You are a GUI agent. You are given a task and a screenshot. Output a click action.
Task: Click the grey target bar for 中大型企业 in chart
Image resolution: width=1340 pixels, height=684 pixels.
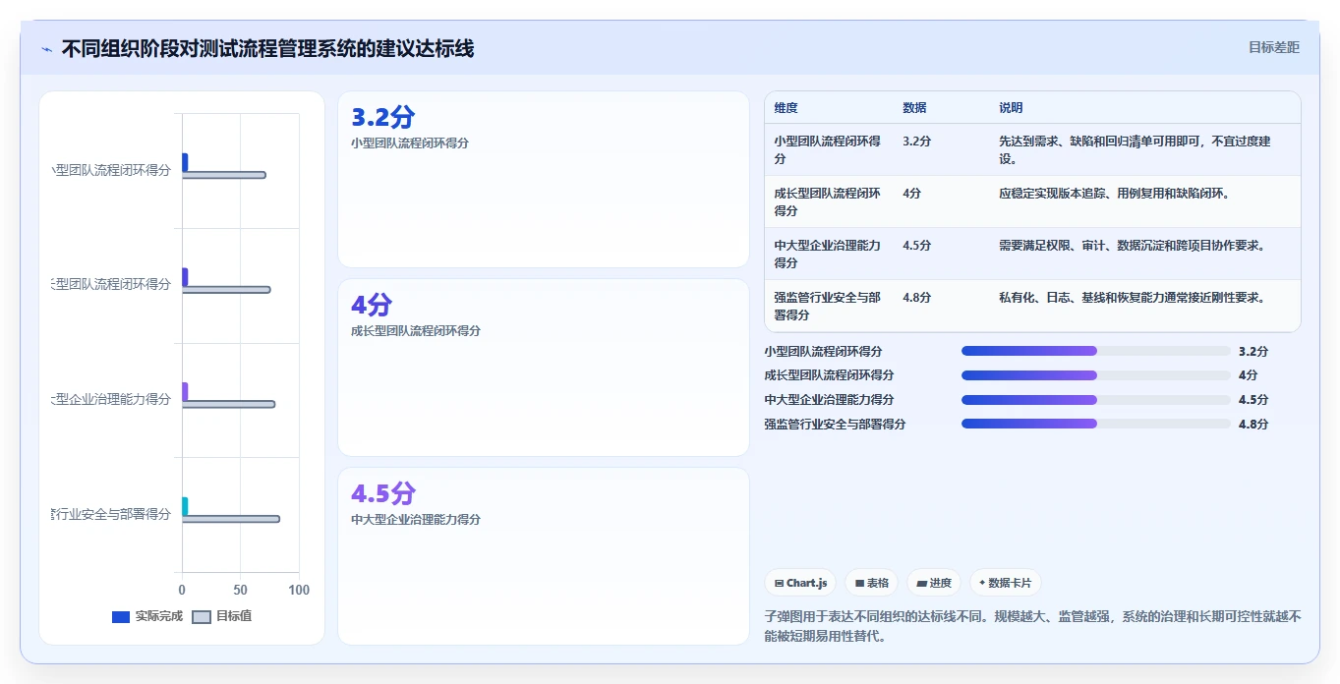point(228,404)
